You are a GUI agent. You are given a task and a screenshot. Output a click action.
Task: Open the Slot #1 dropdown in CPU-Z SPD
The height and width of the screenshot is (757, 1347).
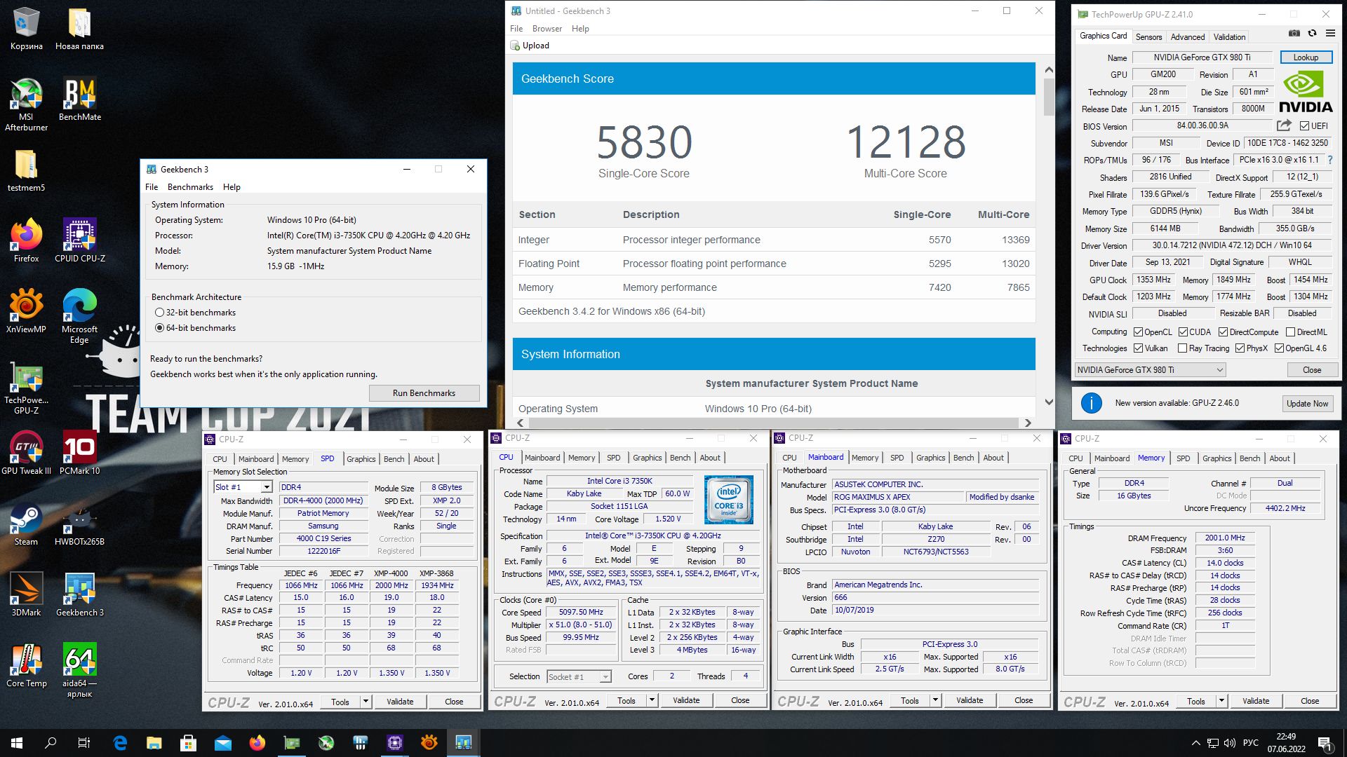point(243,487)
